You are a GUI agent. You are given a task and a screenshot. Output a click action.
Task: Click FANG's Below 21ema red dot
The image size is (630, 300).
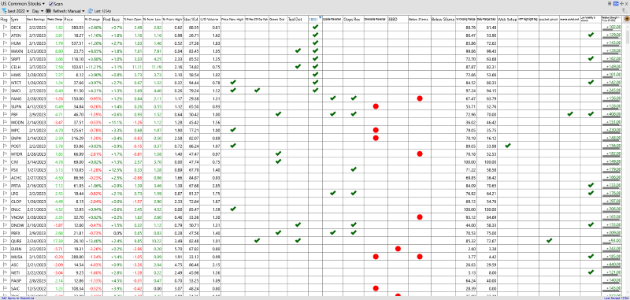click(x=420, y=98)
